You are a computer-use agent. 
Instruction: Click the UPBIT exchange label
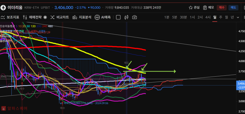pos(45,8)
